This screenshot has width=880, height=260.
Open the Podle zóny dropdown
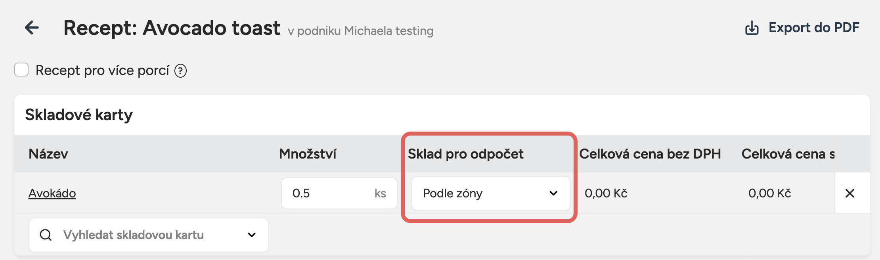[491, 193]
